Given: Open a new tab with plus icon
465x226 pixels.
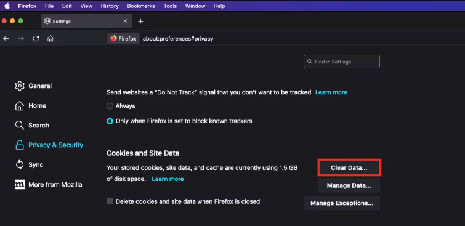Looking at the screenshot, I should tap(140, 21).
